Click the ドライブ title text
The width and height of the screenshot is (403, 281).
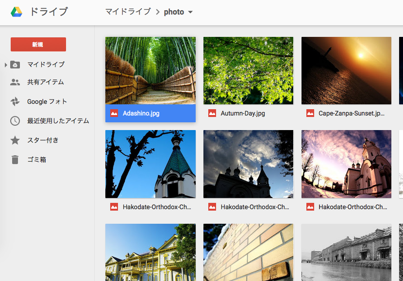(x=49, y=12)
